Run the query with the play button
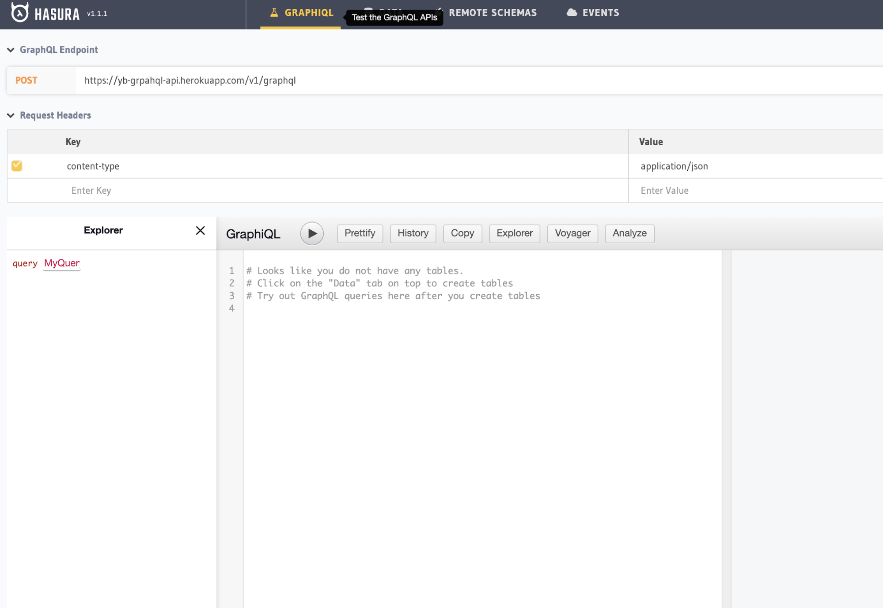 312,233
